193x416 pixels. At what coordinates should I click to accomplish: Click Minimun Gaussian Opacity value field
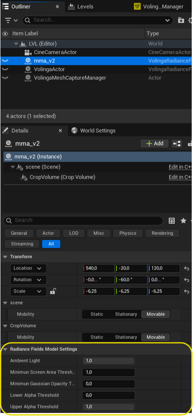[108, 384]
